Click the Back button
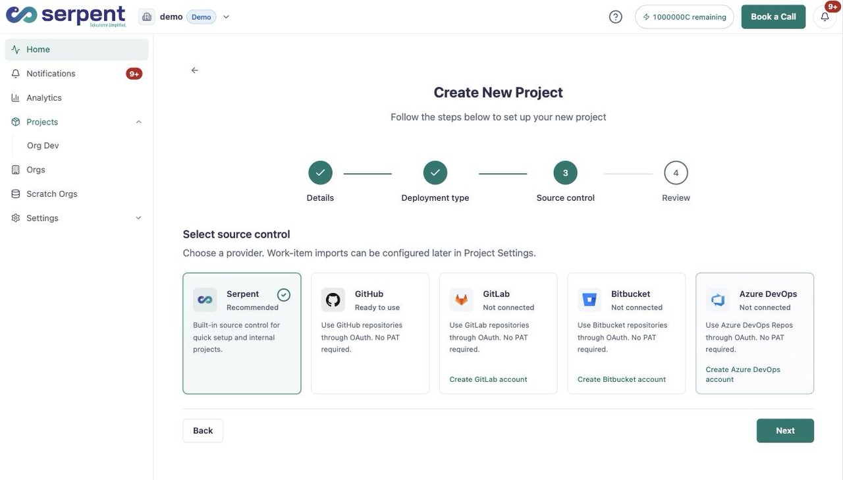The height and width of the screenshot is (480, 843). point(203,431)
